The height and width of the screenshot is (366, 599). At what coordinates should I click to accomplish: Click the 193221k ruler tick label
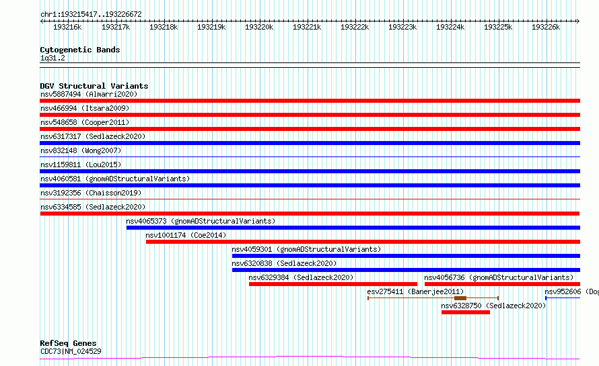307,27
